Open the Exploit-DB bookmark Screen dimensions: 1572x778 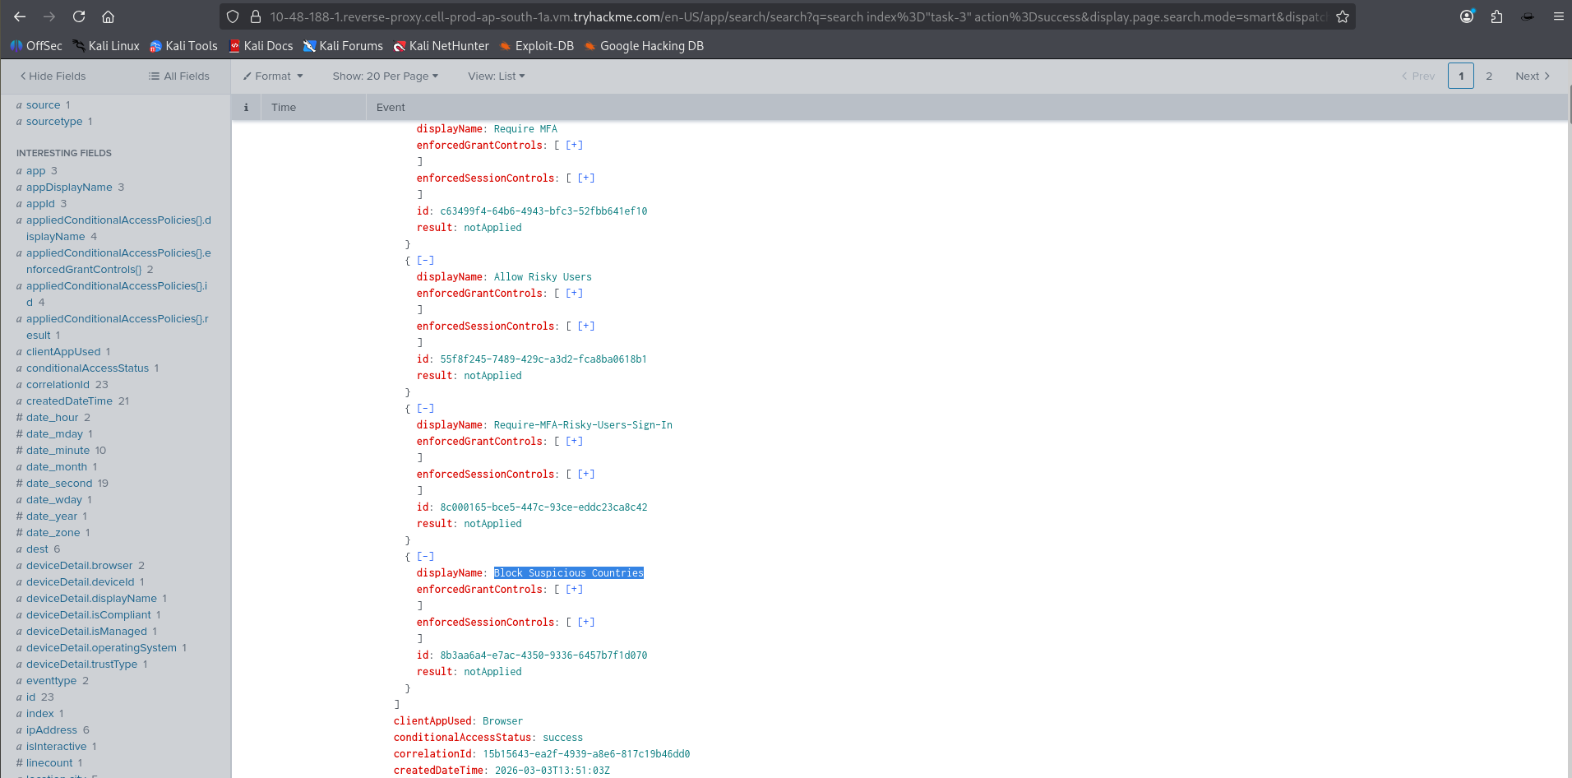(x=536, y=46)
